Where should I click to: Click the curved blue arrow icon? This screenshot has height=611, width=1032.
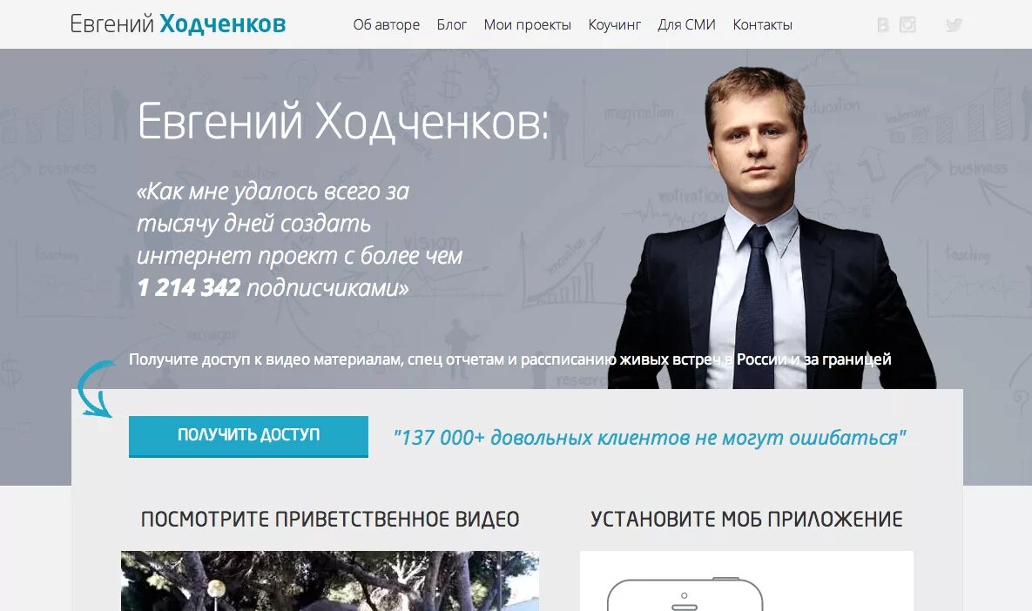[95, 389]
